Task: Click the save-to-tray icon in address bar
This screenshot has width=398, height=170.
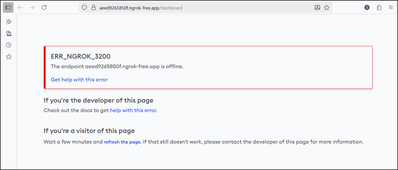Action: [317, 7]
